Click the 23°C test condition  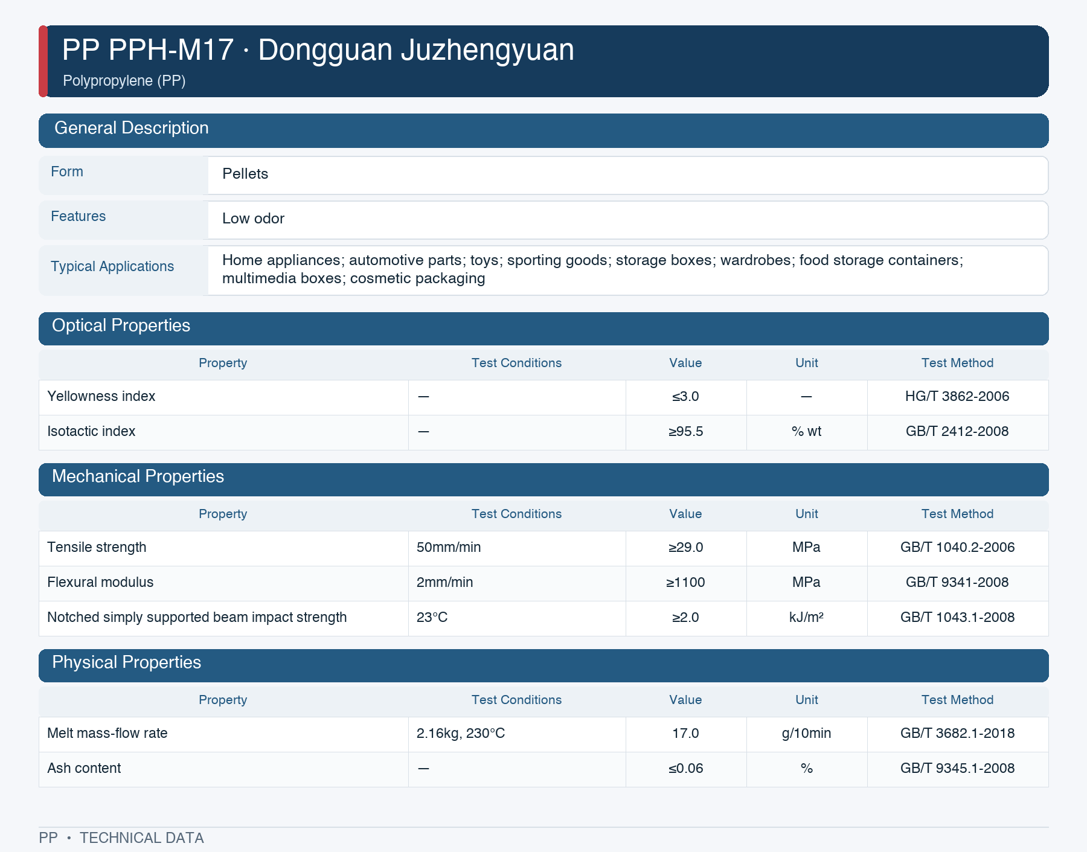tap(432, 617)
